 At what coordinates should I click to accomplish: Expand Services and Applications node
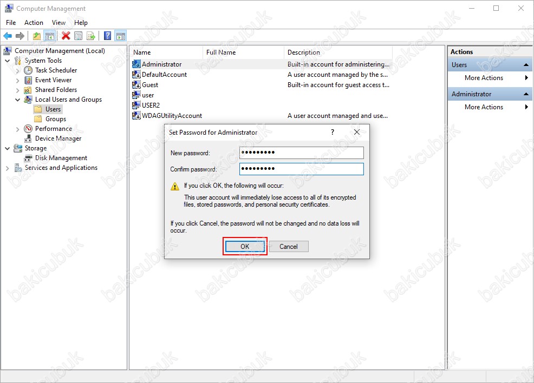(x=8, y=168)
